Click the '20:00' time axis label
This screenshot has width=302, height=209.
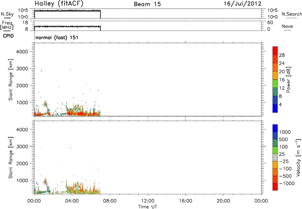pyautogui.click(x=223, y=201)
